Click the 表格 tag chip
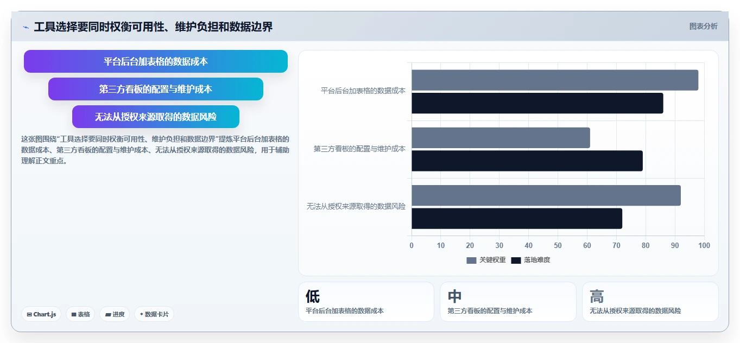This screenshot has height=343, width=740. (x=80, y=314)
